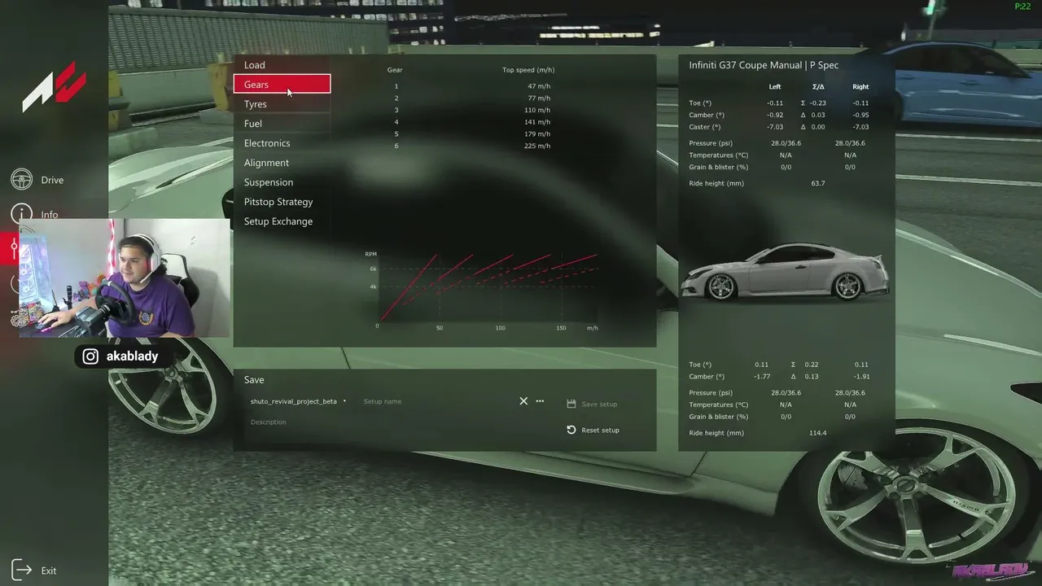
Task: Click the 47 m/h top speed value
Action: (539, 86)
